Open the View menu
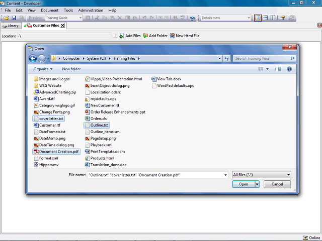 pyautogui.click(x=32, y=10)
